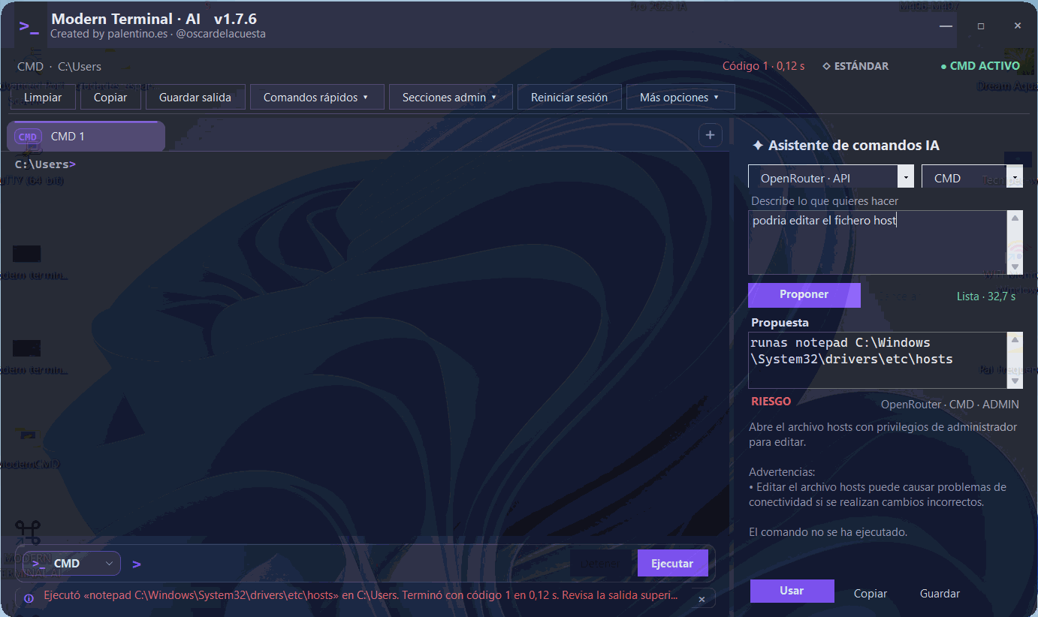
Task: Switch to the CMD 1 tab
Action: click(86, 137)
